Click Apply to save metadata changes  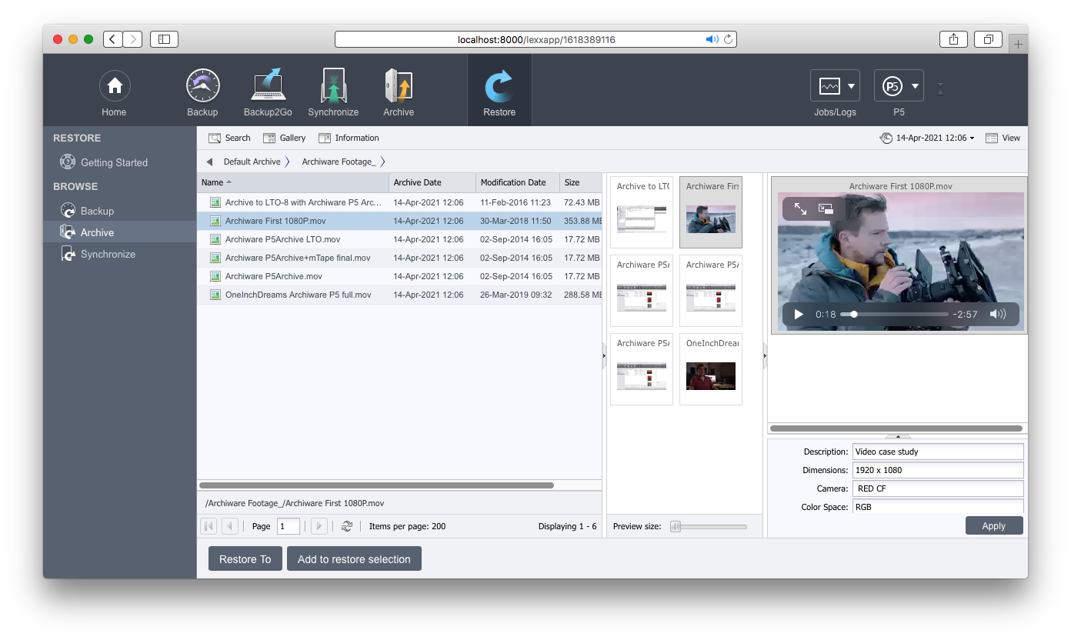pos(994,525)
